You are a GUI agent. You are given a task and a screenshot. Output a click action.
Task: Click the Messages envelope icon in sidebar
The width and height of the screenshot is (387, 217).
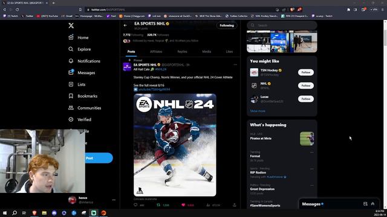[x=71, y=72]
